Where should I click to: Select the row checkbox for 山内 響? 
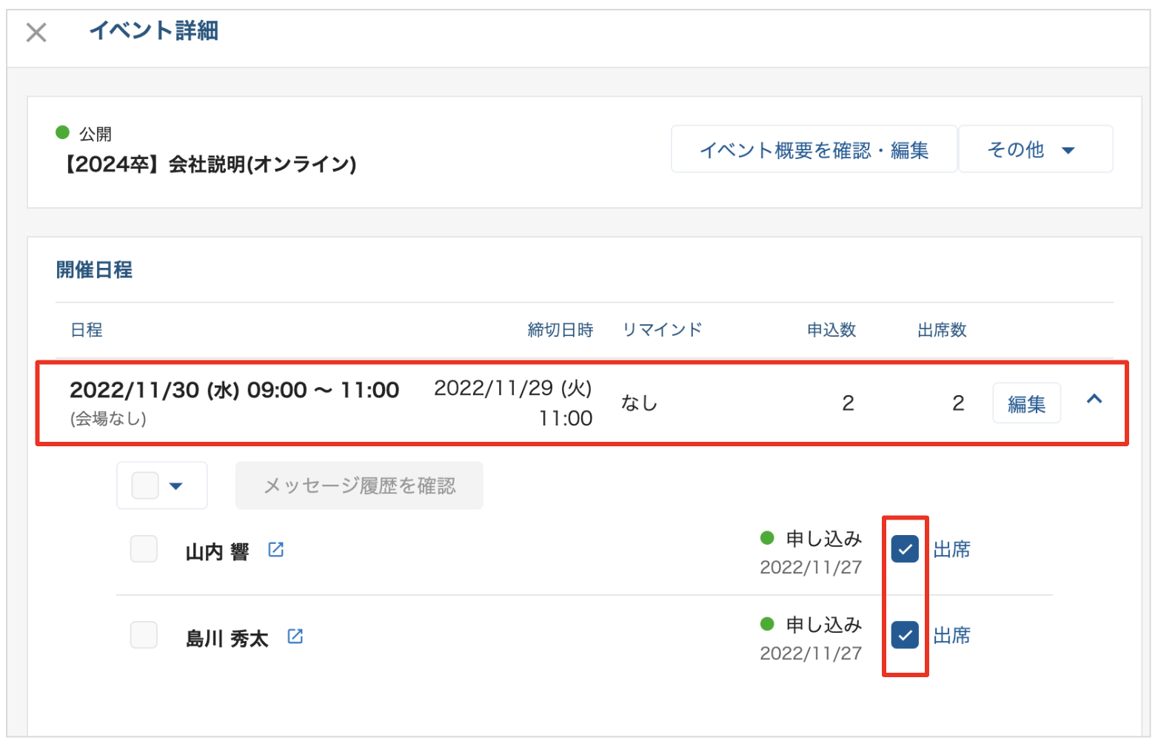[144, 550]
